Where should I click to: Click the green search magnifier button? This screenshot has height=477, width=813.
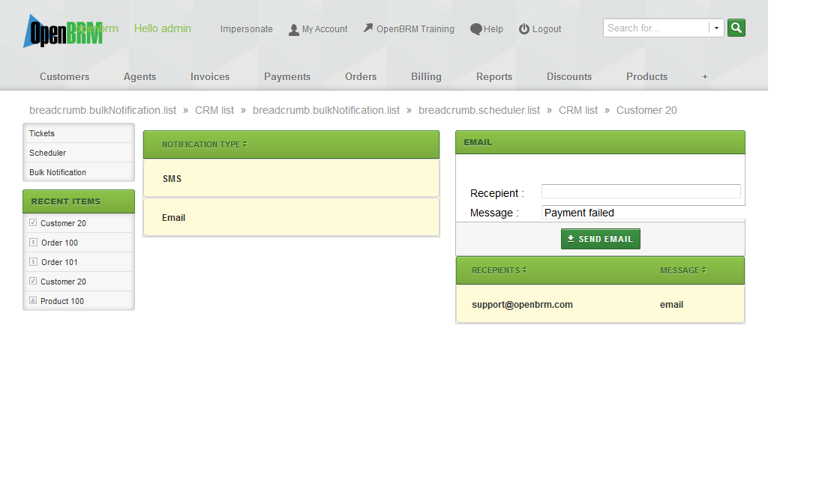[736, 28]
